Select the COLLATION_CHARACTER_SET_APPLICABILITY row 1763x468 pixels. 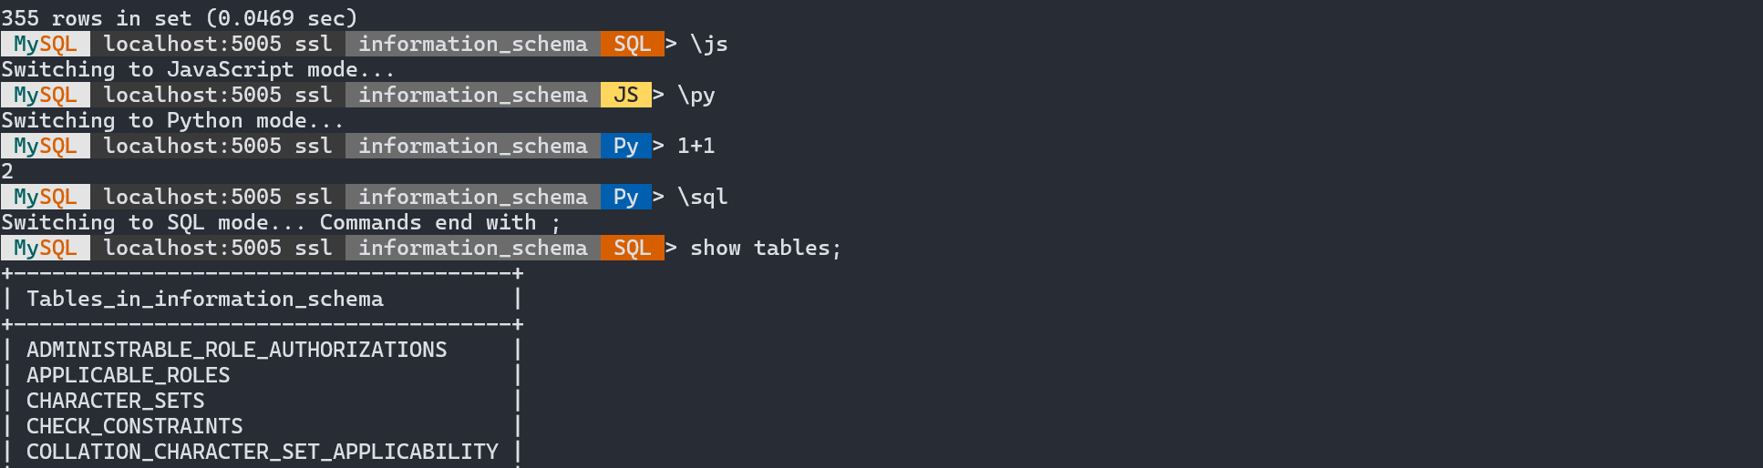[263, 452]
